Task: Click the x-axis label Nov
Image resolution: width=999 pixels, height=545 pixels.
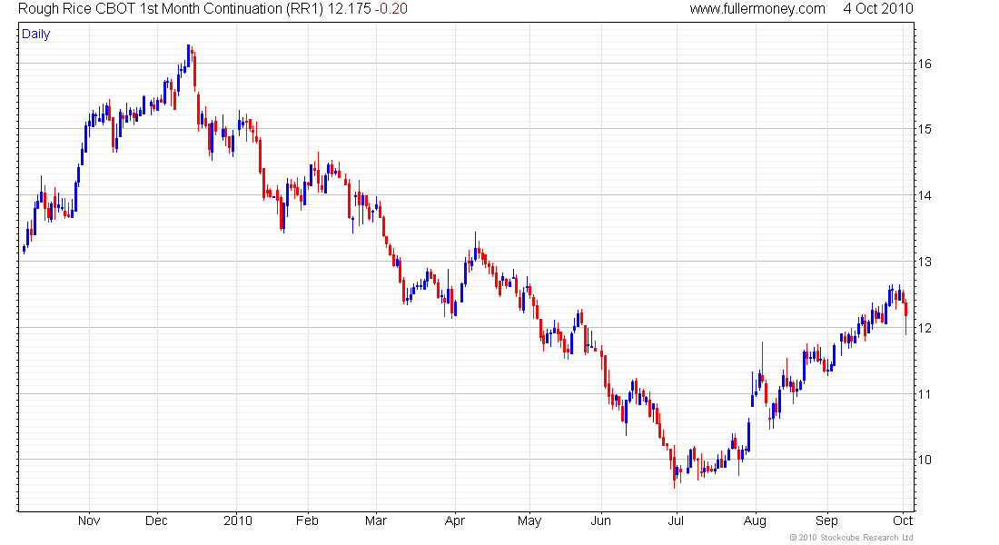Action: point(89,520)
